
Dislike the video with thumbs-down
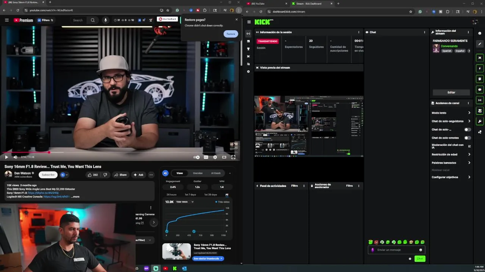(105, 175)
